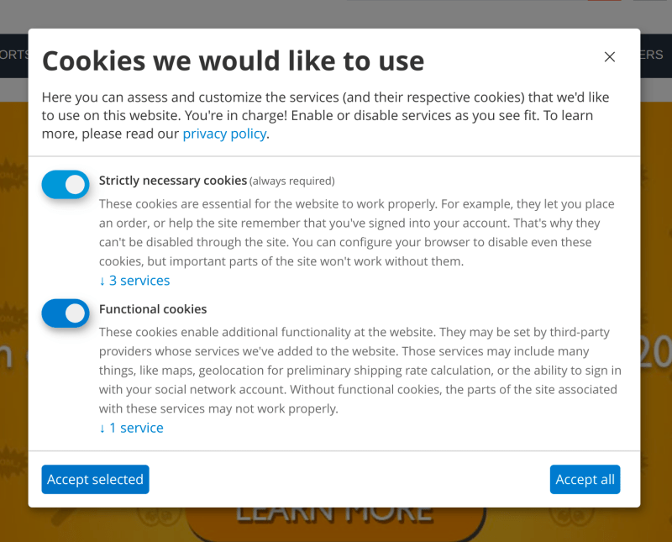
Task: Toggle the Strictly necessary cookies switch
Action: pyautogui.click(x=66, y=185)
